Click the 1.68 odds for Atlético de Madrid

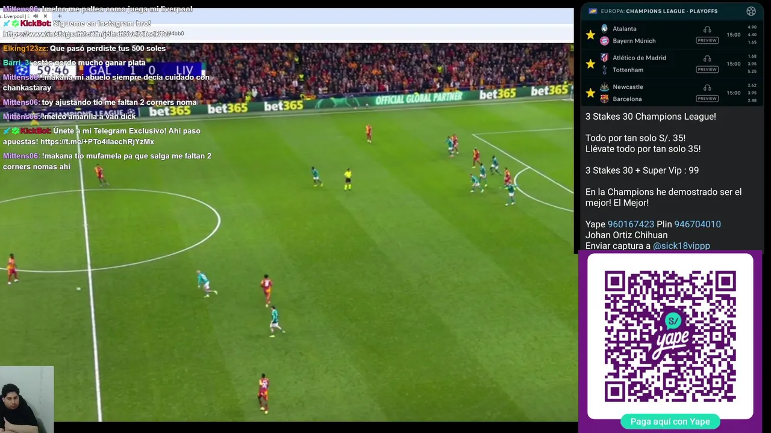click(752, 56)
